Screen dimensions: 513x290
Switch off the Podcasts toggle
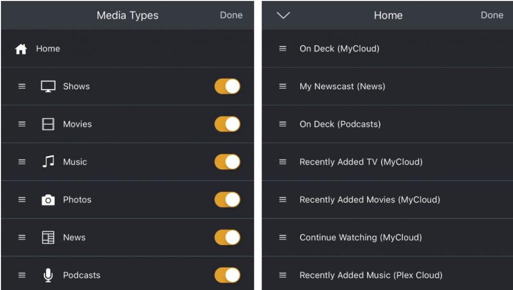click(227, 275)
